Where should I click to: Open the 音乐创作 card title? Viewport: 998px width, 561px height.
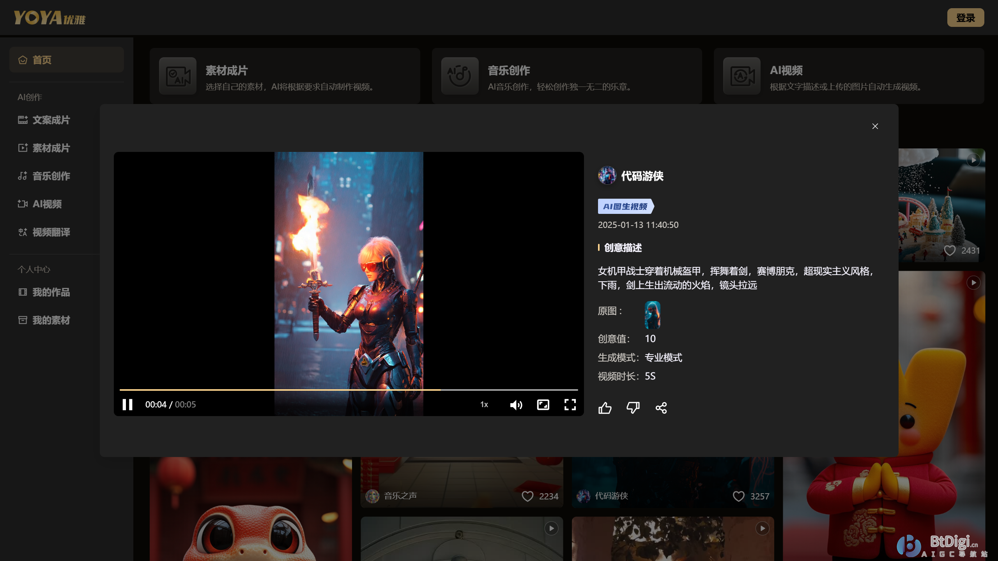[509, 71]
